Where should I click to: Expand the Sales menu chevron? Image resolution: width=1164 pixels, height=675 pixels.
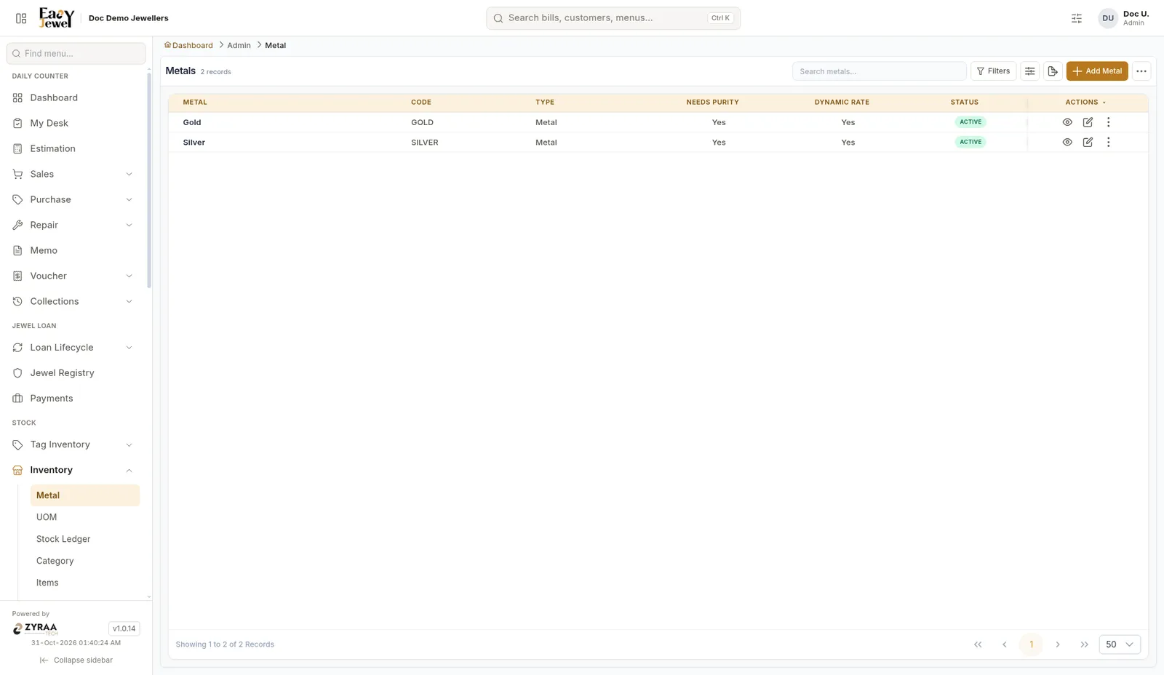click(129, 174)
